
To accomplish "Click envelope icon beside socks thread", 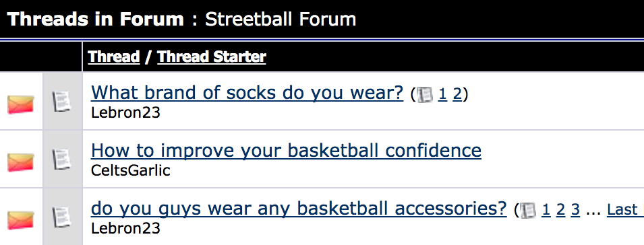I will click(x=21, y=104).
